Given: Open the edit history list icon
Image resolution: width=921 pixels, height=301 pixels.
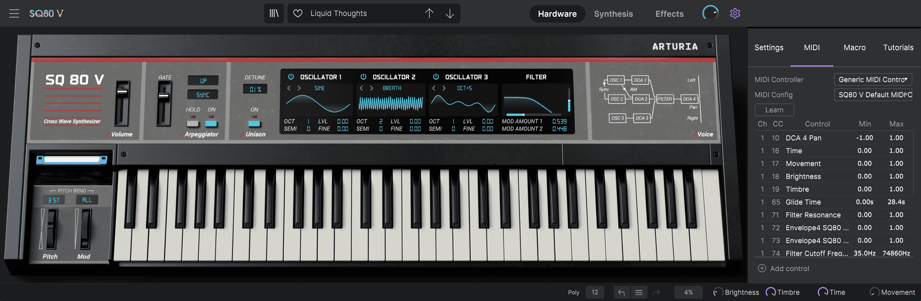Looking at the screenshot, I should [x=639, y=292].
